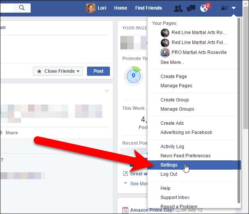This screenshot has width=249, height=214.
Task: Open Red Line Martial Arts Ro... page
Action: pyautogui.click(x=199, y=33)
